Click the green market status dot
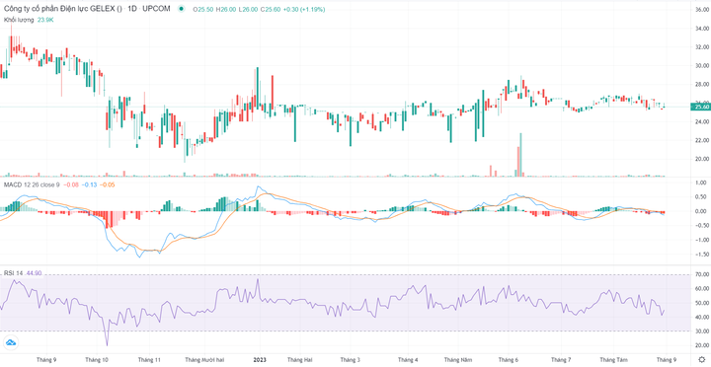This screenshot has height=367, width=711. tap(182, 9)
